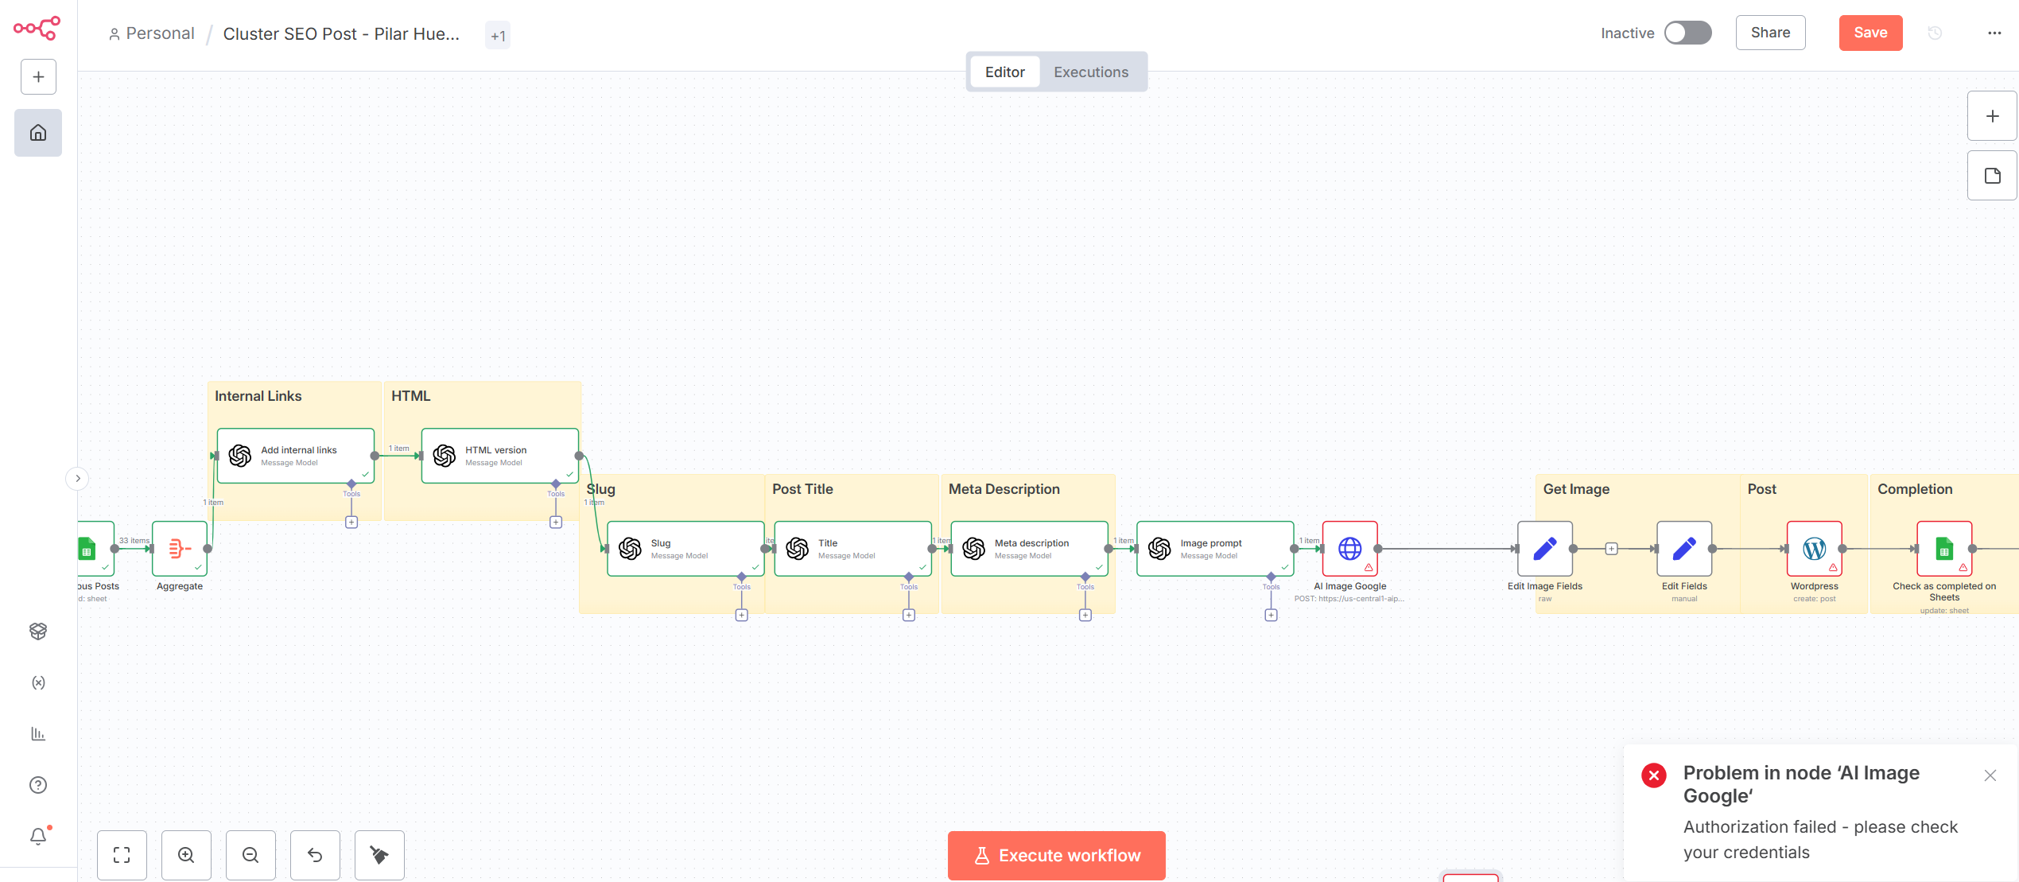The height and width of the screenshot is (882, 2019).
Task: Click the reset zoom arrow icon
Action: 315,855
